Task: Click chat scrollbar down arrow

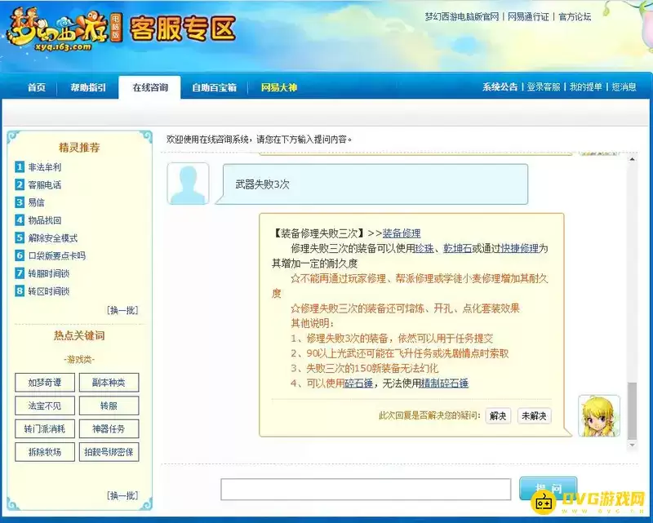Action: click(632, 445)
